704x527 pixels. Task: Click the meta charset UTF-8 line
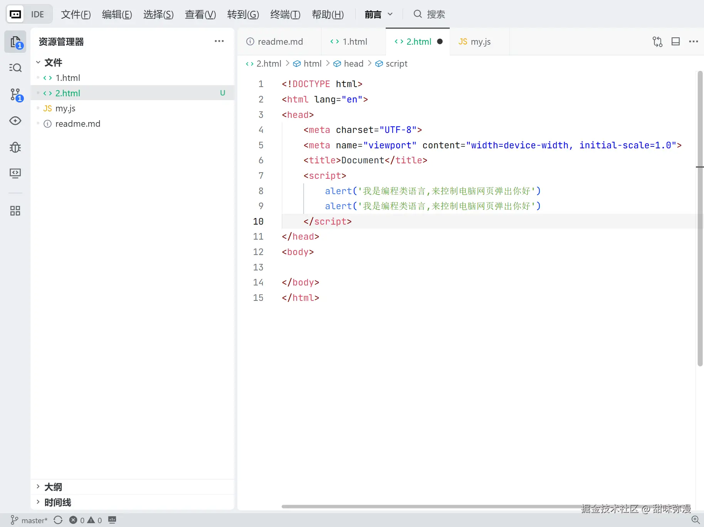point(363,130)
